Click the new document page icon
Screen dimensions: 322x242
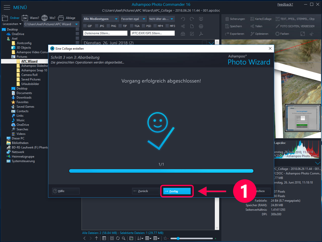(192, 26)
